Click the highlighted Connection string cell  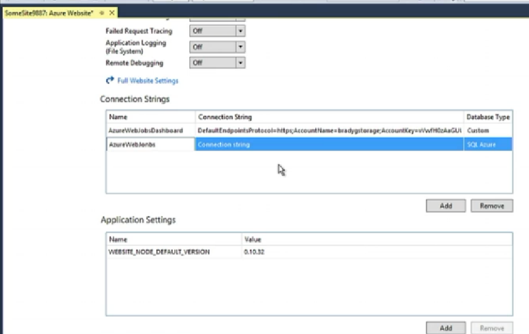329,144
